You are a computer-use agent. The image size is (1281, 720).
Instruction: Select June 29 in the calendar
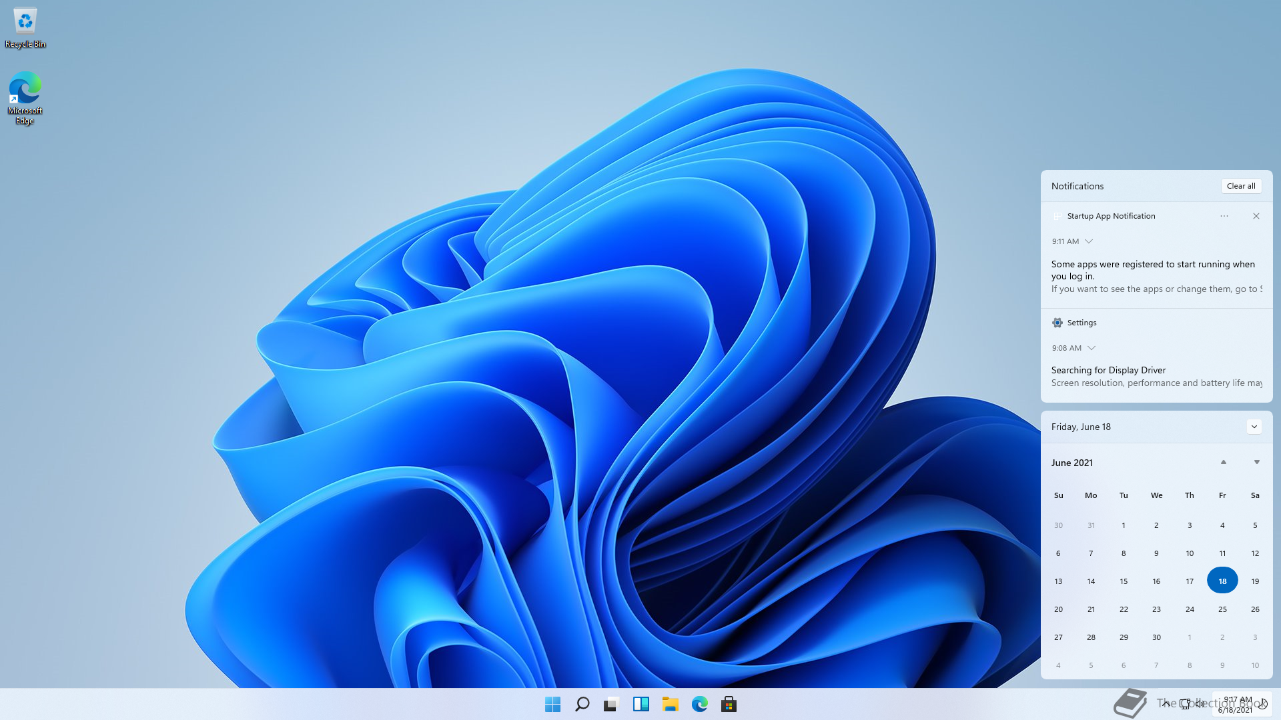(x=1124, y=637)
